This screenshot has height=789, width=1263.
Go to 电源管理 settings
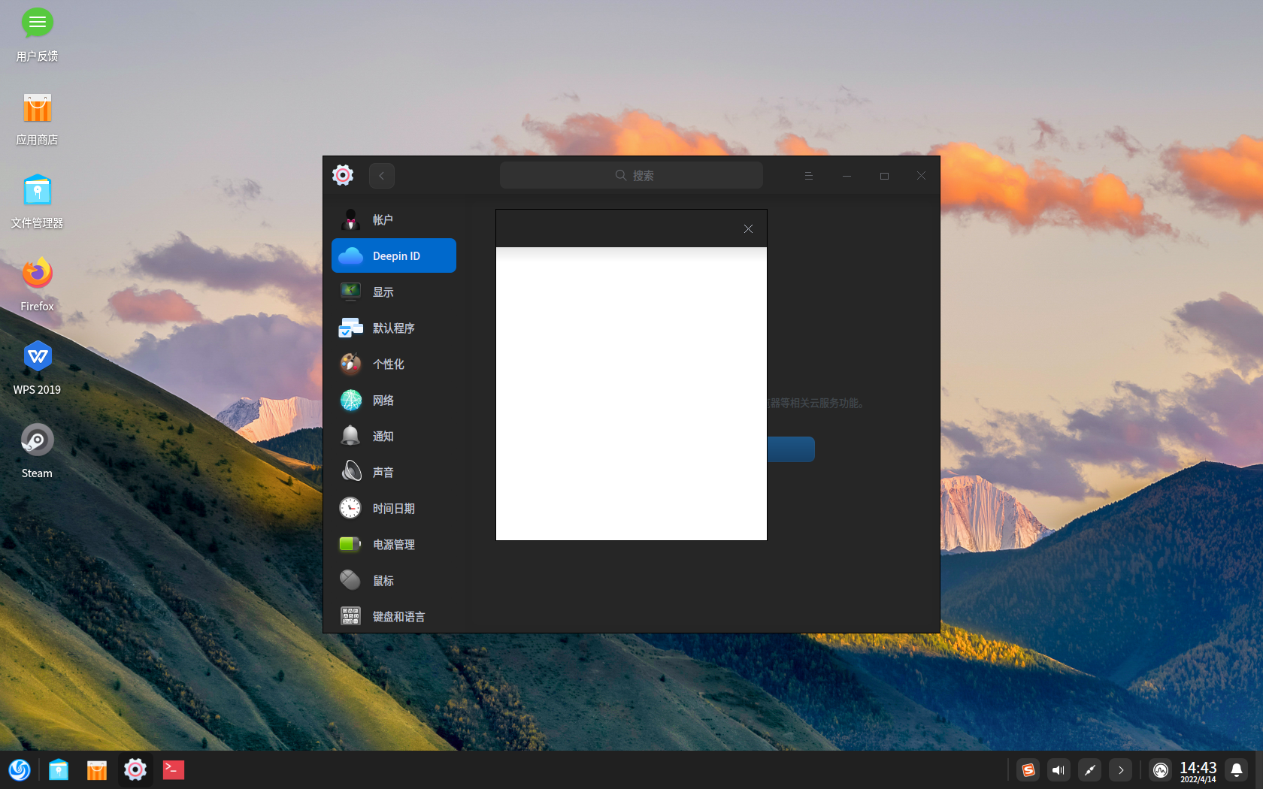click(x=394, y=545)
